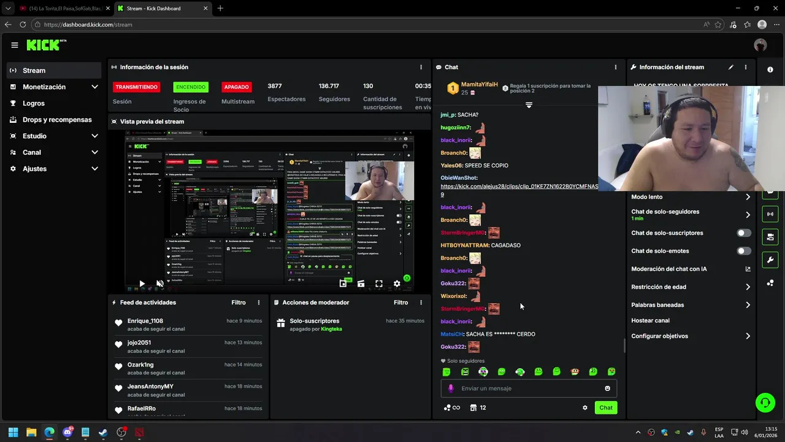Click the chat scrollbar thumb

click(x=625, y=346)
